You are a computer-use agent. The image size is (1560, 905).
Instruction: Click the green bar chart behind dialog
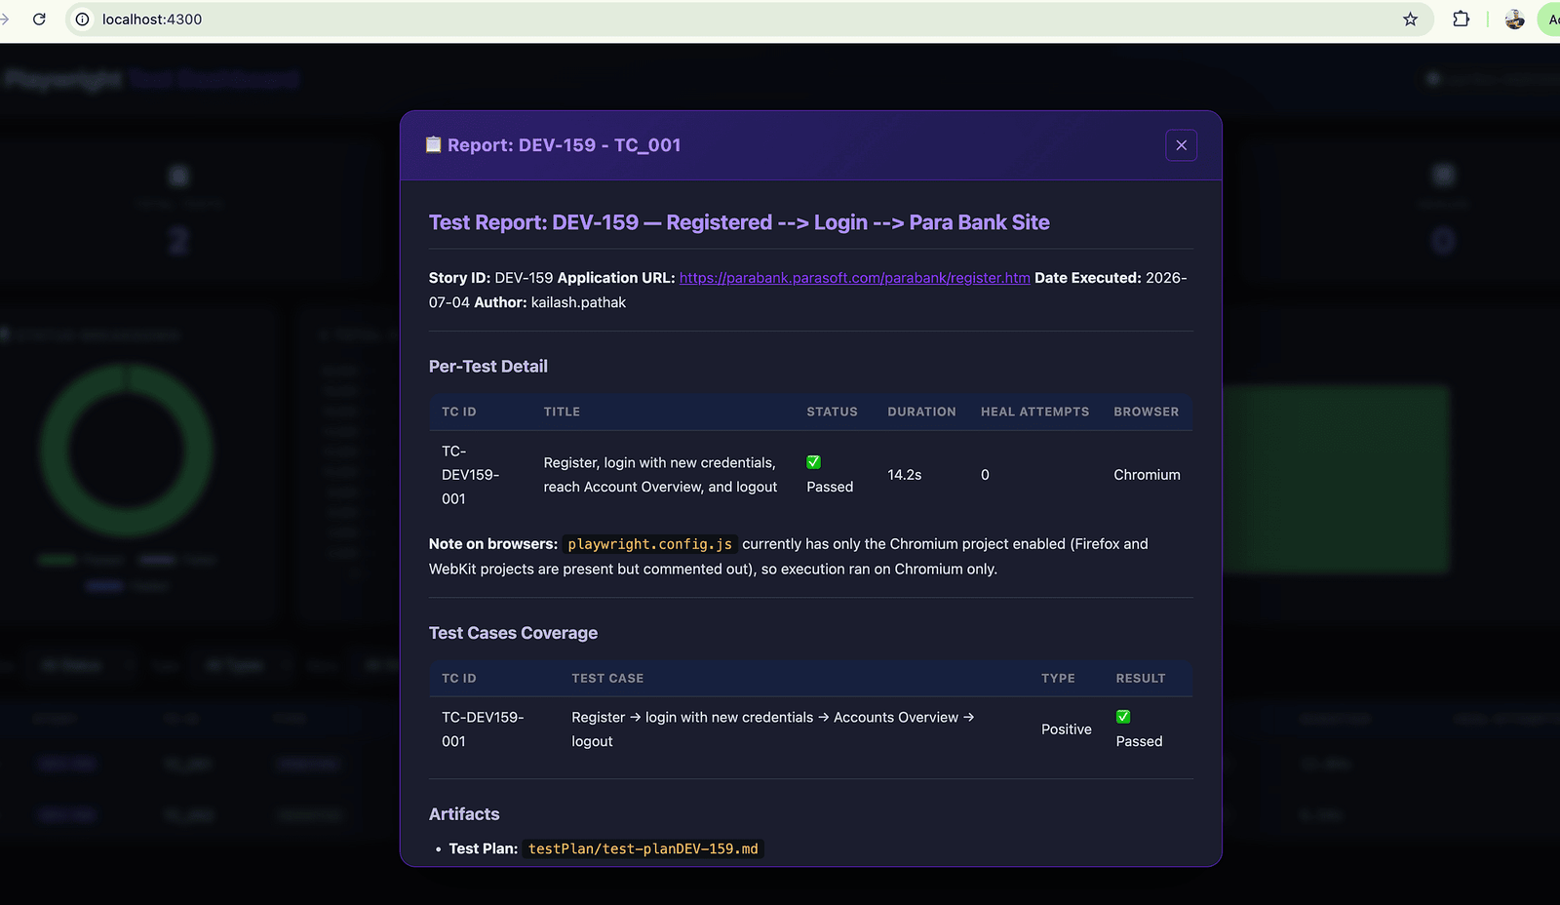tap(1336, 478)
